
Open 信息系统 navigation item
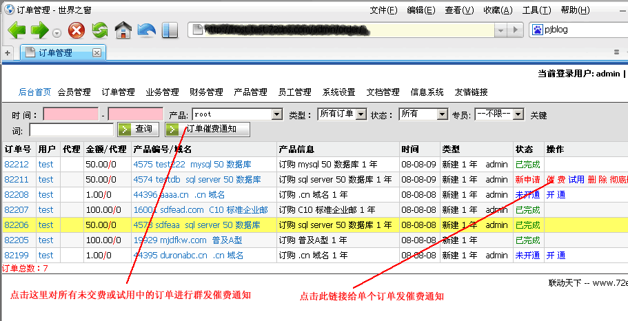[427, 92]
